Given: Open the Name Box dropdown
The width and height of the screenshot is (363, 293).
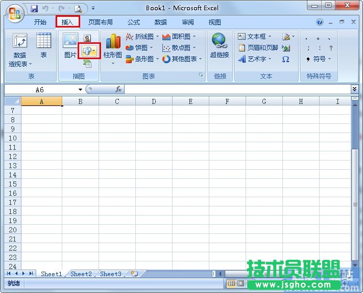Looking at the screenshot, I should click(x=80, y=90).
